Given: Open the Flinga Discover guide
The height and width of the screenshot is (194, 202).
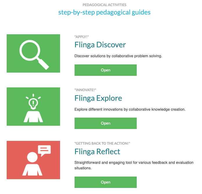Looking at the screenshot, I should [x=105, y=70].
